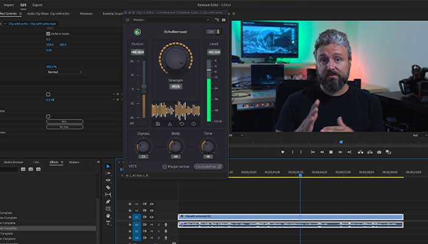
Task: Click the program monitor scrub playhead
Action: click(x=341, y=142)
